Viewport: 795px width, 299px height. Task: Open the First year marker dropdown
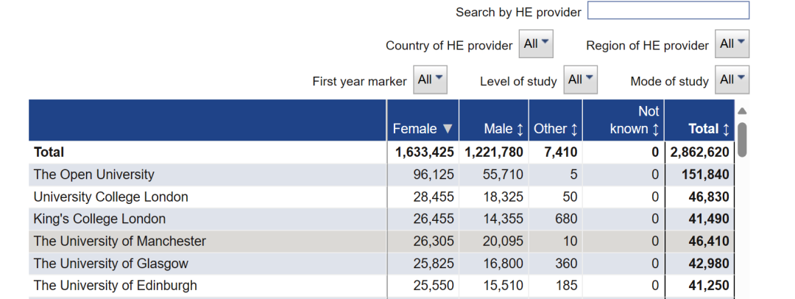pos(430,80)
